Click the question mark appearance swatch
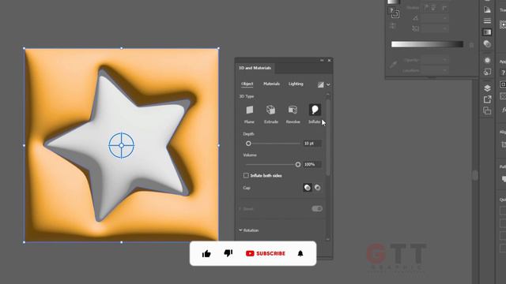This screenshot has width=506, height=284. click(503, 73)
